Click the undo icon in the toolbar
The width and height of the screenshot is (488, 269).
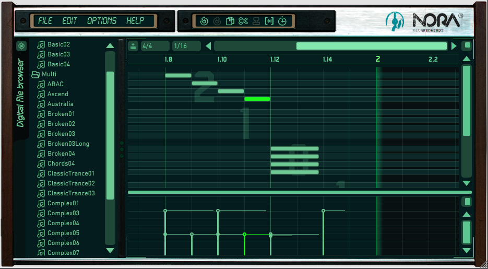(x=204, y=21)
